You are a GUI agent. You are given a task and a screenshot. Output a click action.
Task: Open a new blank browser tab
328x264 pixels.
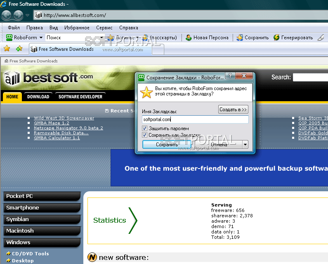(158, 50)
